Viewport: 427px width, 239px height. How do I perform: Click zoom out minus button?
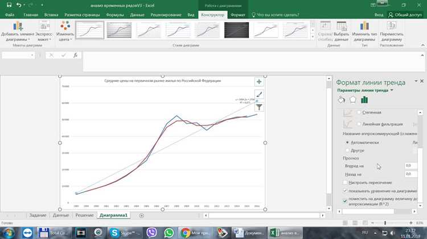point(372,223)
